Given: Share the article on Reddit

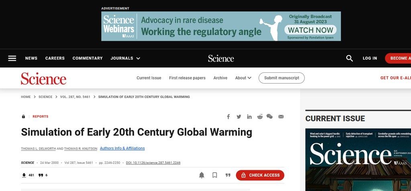Looking at the screenshot, I should (x=260, y=117).
